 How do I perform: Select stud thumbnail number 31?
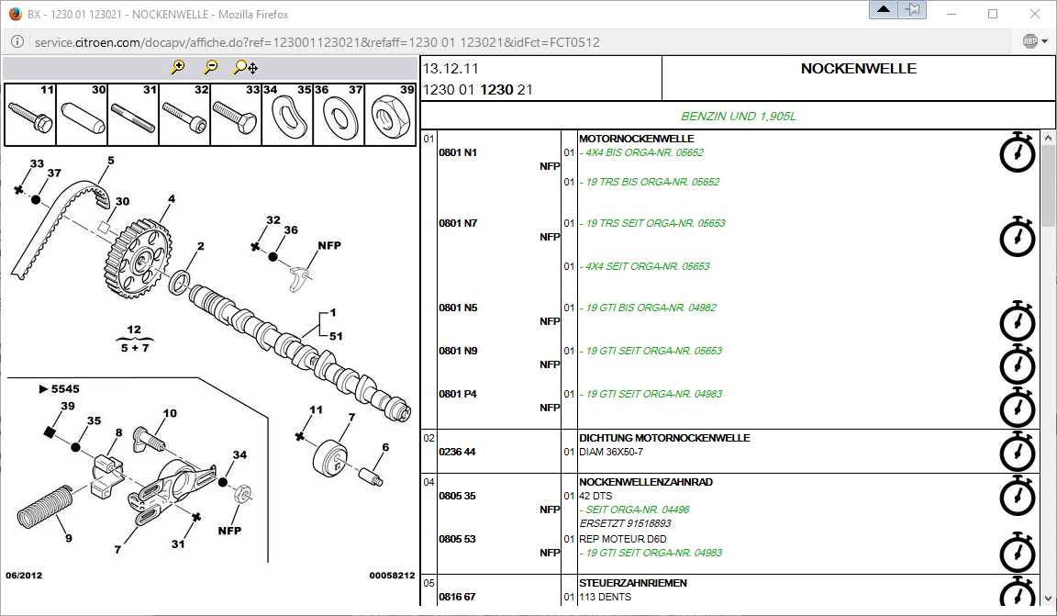coord(133,115)
